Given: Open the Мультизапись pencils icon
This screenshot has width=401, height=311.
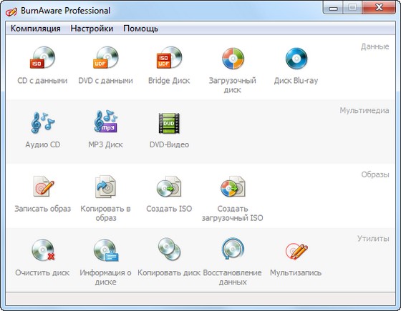Looking at the screenshot, I should 296,251.
